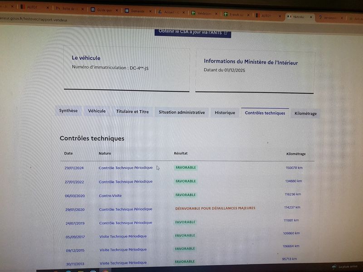363x272 pixels.
Task: Click the Nature column header
Action: pyautogui.click(x=105, y=153)
